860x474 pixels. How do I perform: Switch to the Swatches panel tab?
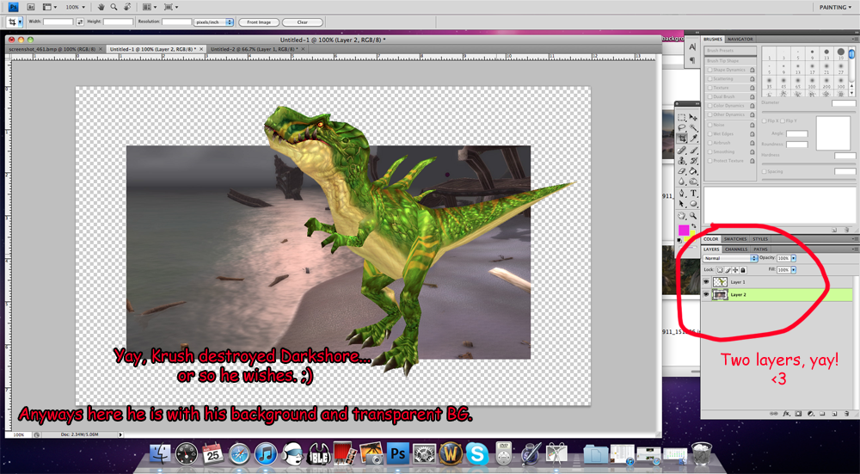[735, 239]
